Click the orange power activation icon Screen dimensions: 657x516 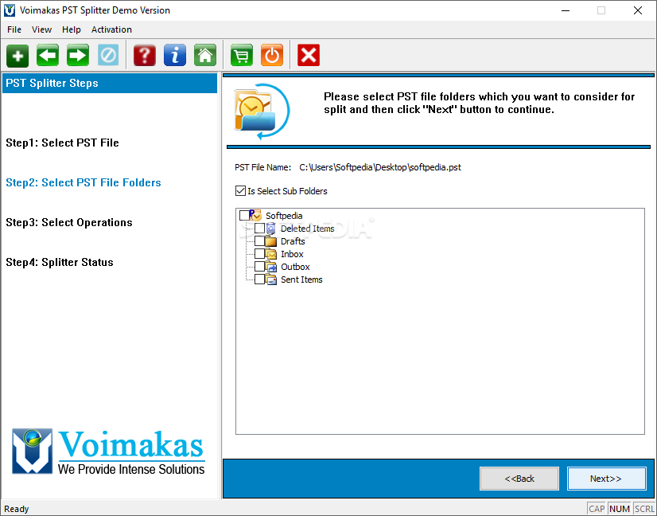click(271, 56)
